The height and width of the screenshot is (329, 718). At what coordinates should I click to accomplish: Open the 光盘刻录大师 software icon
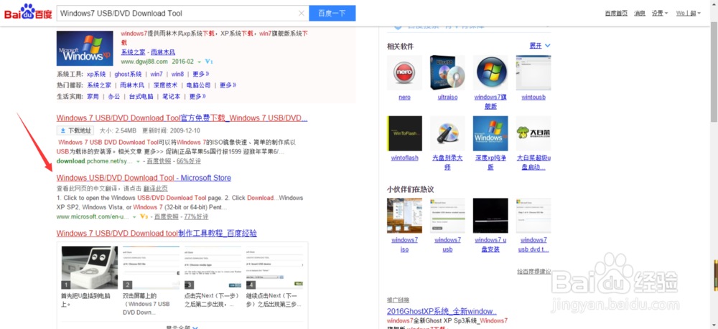point(447,133)
